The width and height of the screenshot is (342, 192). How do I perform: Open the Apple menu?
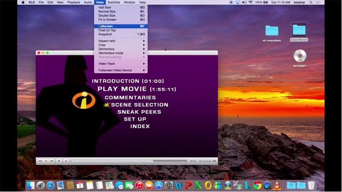[23, 3]
